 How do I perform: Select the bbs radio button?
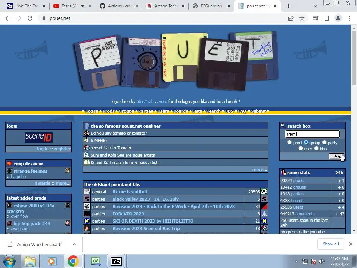(316, 148)
